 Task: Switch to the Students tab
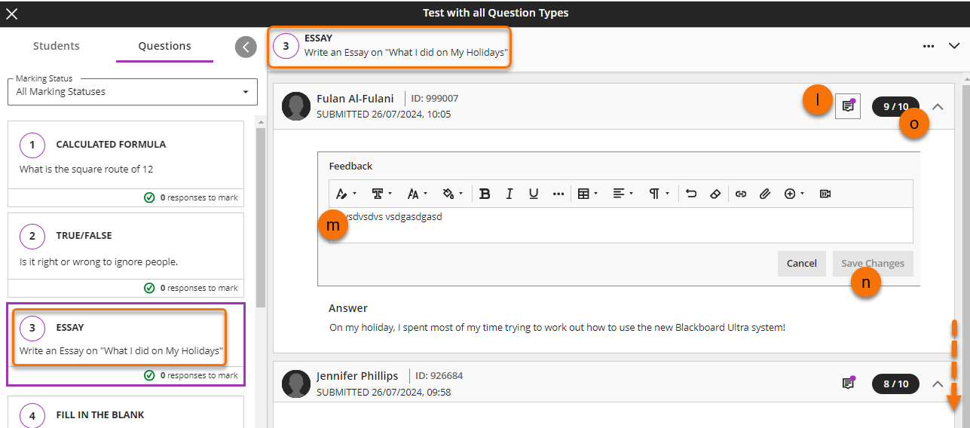(57, 46)
